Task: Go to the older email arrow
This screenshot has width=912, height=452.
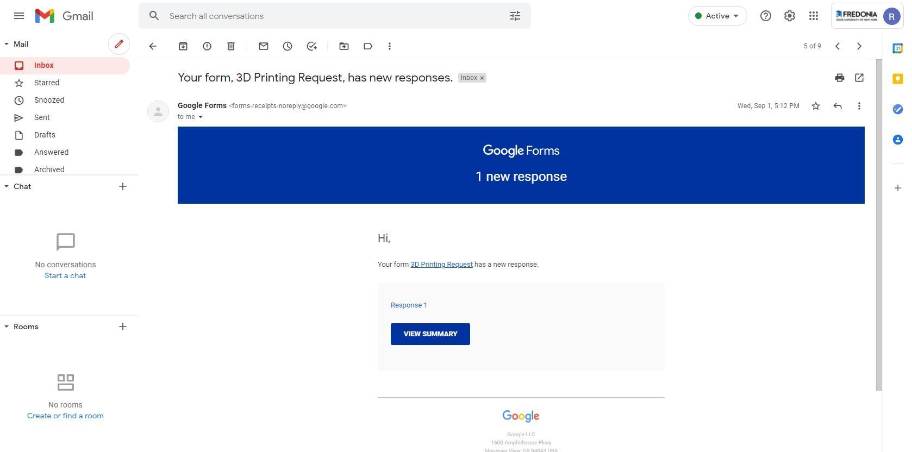Action: [859, 46]
